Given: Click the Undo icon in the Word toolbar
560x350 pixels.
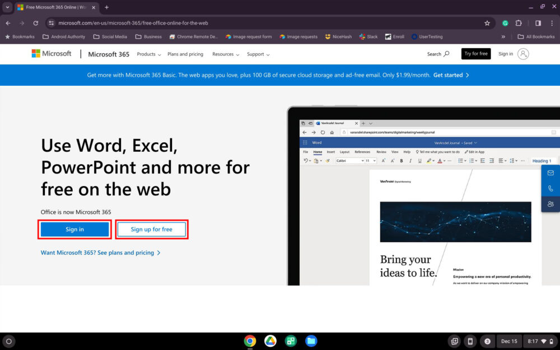Looking at the screenshot, I should [x=306, y=161].
